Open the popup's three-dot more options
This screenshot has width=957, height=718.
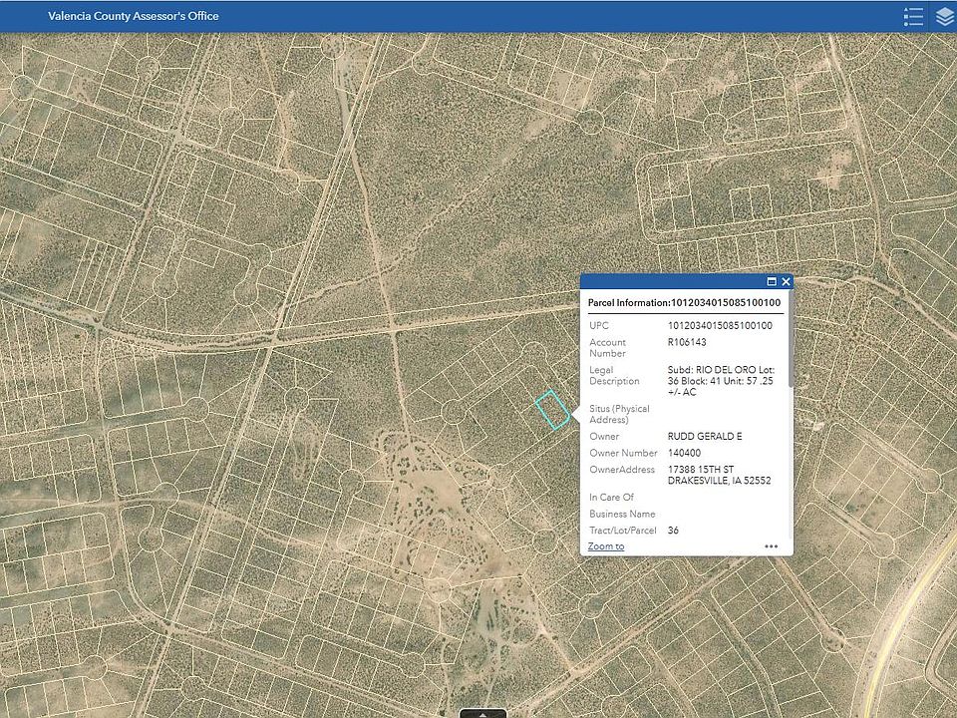pyautogui.click(x=772, y=546)
